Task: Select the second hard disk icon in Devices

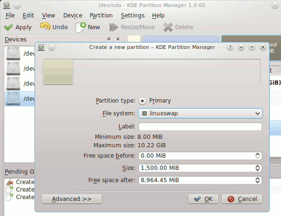Action: (13, 68)
